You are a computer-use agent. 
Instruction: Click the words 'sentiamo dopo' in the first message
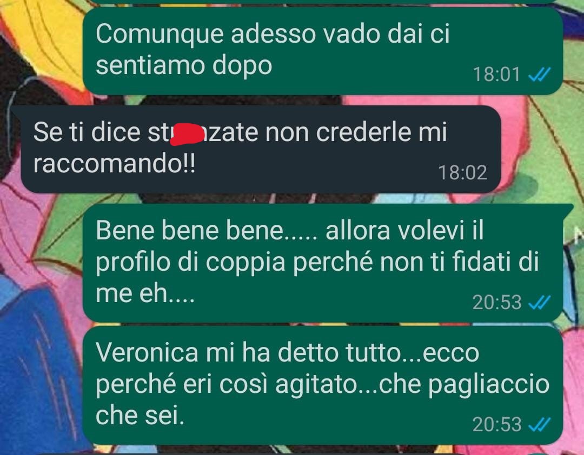(184, 66)
